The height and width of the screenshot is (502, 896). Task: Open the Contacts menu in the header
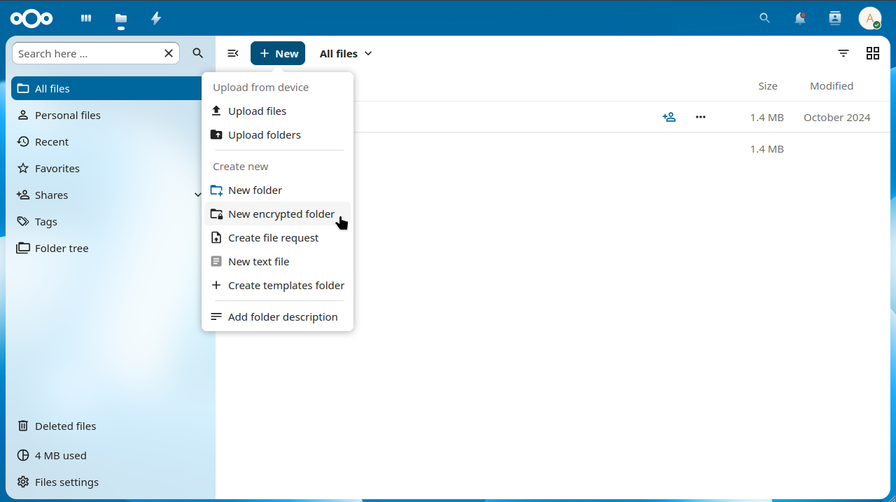click(x=835, y=18)
